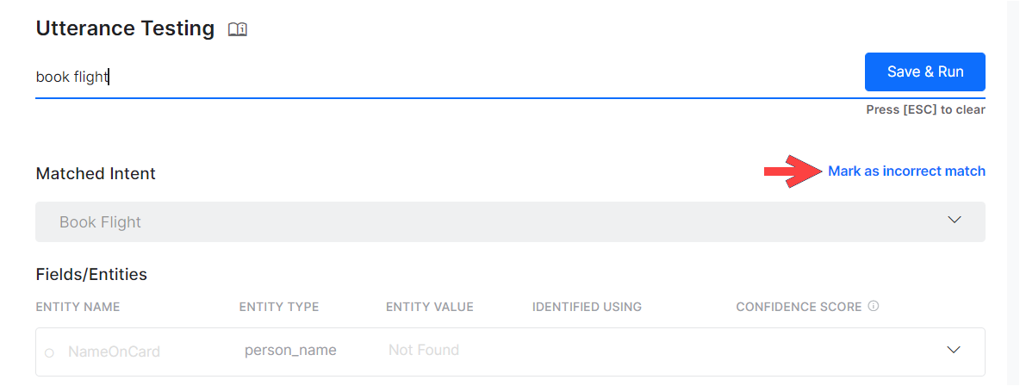This screenshot has height=386, width=1020.
Task: Click the Press [ESC] to clear hint
Action: coord(925,109)
